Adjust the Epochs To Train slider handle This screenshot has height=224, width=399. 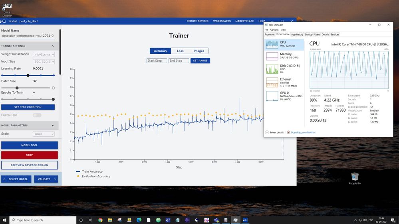(x=53, y=99)
